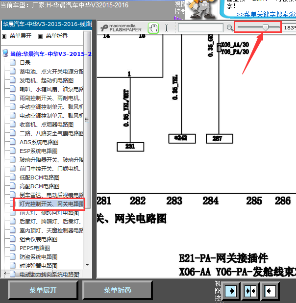Open 电动空调控制单元 entry
Viewport: 296px width, 303px height.
point(51,116)
